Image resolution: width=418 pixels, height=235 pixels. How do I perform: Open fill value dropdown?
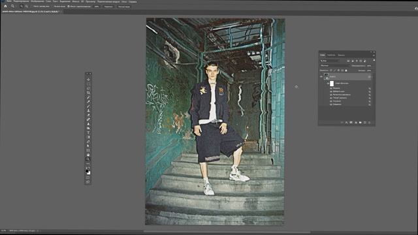(369, 70)
